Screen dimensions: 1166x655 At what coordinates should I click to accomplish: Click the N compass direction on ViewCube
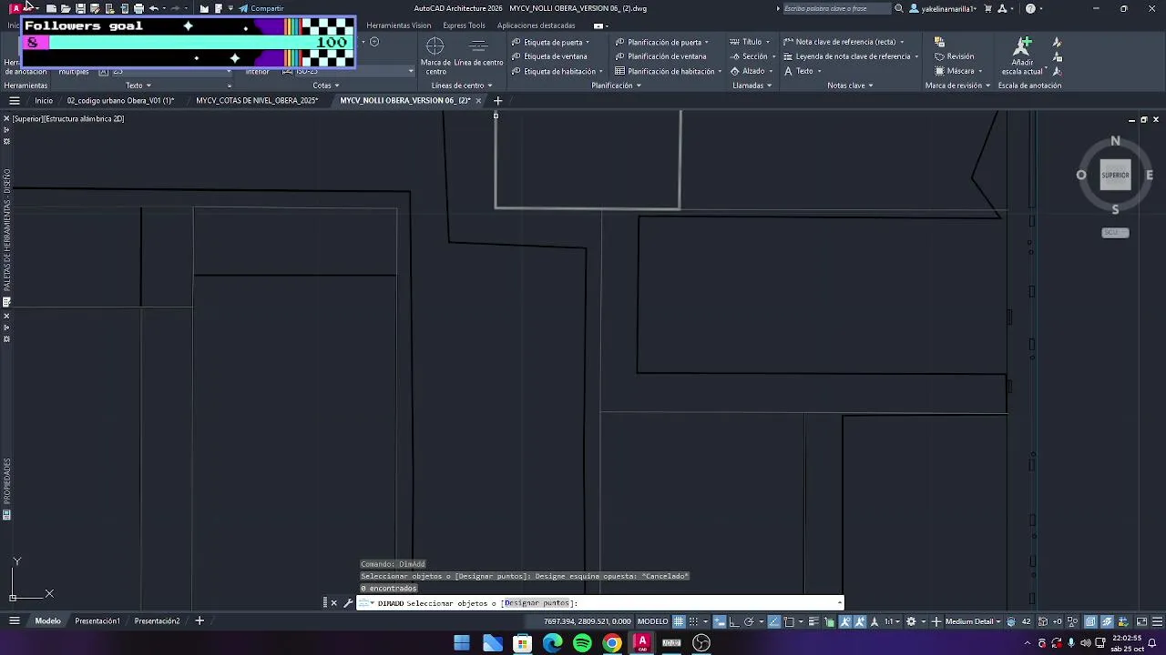(x=1115, y=141)
